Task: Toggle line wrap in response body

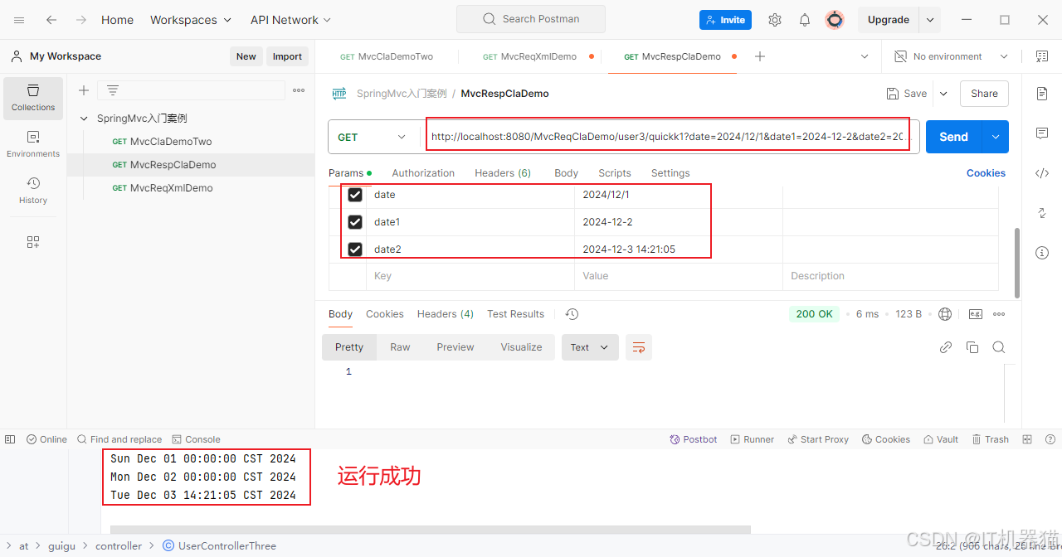Action: click(639, 347)
